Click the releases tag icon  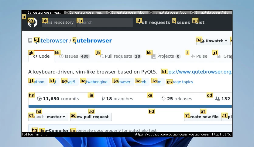pos(163,99)
